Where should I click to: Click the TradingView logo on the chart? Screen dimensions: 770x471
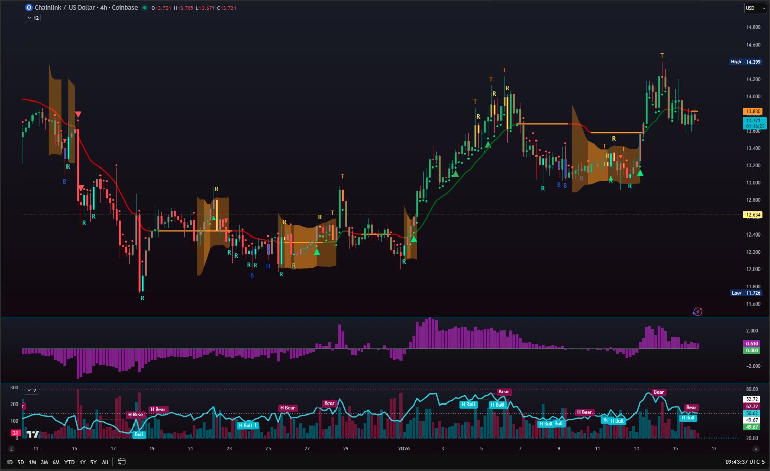coord(32,434)
